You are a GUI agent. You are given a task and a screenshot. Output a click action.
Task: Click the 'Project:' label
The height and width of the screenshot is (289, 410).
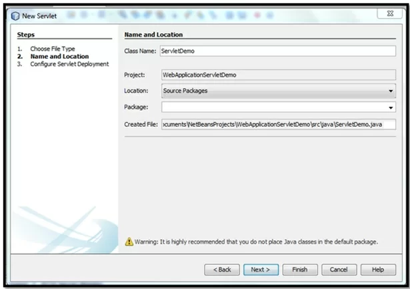tap(135, 75)
